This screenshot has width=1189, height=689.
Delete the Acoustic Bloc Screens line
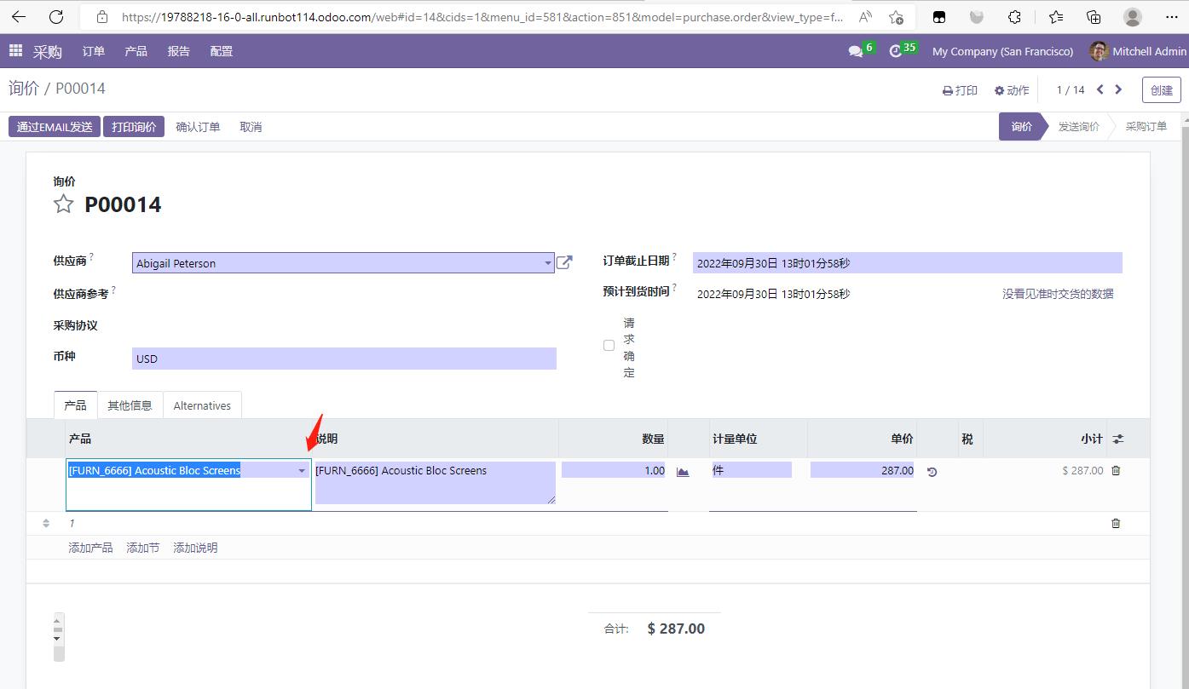[x=1116, y=470]
